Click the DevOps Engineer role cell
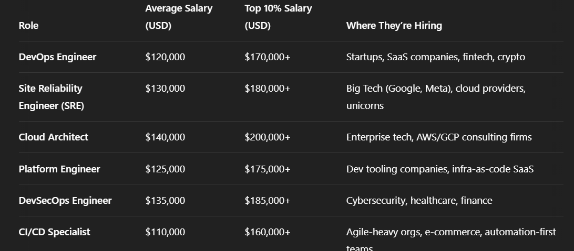 pos(57,57)
